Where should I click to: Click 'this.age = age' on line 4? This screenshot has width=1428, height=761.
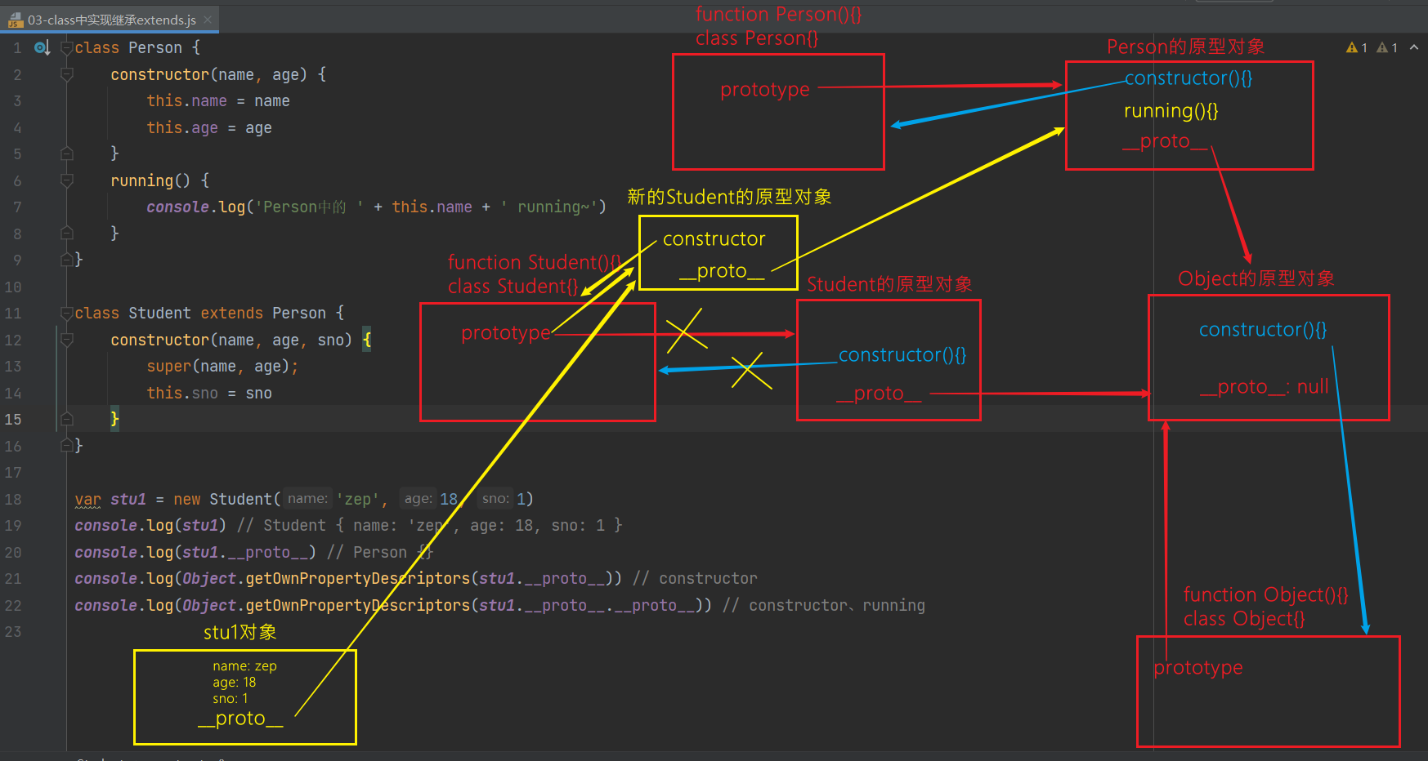click(209, 127)
